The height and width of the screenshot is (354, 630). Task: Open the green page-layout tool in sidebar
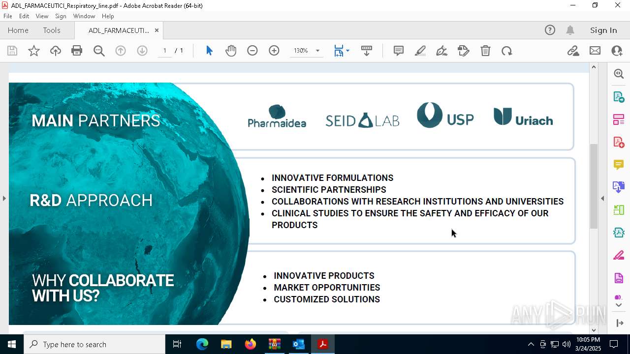[x=619, y=210]
